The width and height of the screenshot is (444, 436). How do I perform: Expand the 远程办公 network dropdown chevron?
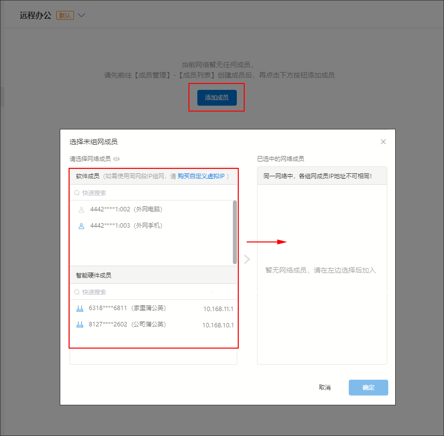point(81,15)
